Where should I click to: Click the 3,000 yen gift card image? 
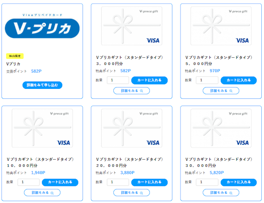point(131,26)
